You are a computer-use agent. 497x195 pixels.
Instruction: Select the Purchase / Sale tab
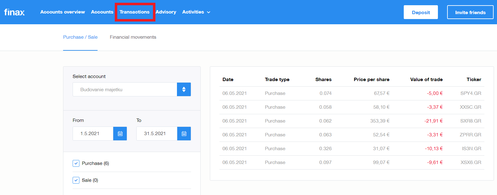(x=80, y=37)
